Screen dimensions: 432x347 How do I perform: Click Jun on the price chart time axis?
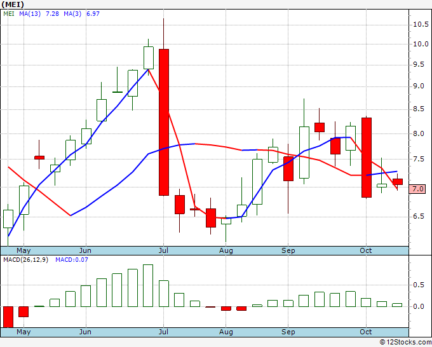pyautogui.click(x=85, y=250)
